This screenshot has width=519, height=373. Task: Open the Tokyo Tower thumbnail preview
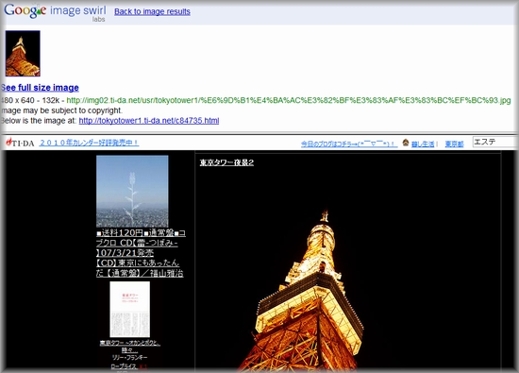point(23,54)
